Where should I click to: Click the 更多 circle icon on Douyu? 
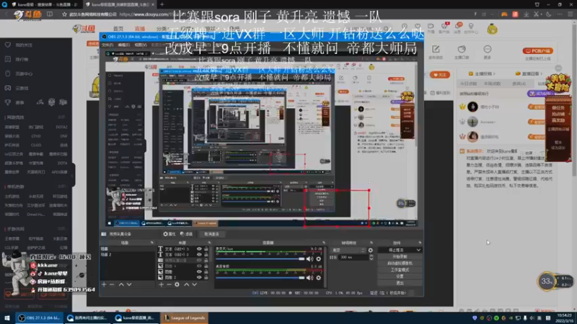[x=488, y=49]
